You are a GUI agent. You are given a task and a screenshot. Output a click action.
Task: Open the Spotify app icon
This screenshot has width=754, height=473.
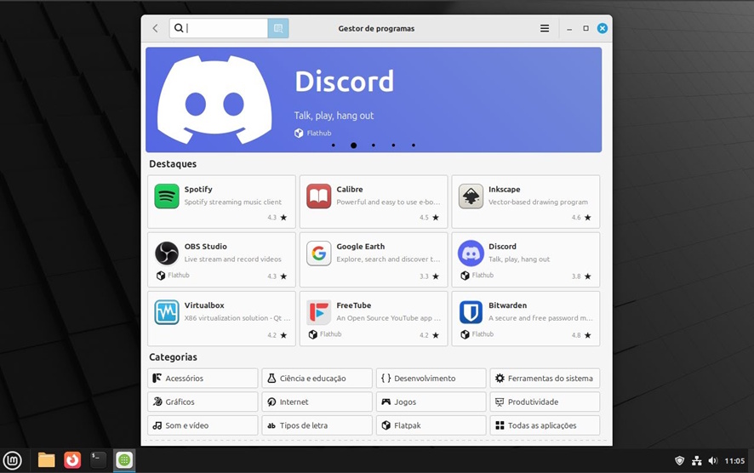(x=167, y=197)
